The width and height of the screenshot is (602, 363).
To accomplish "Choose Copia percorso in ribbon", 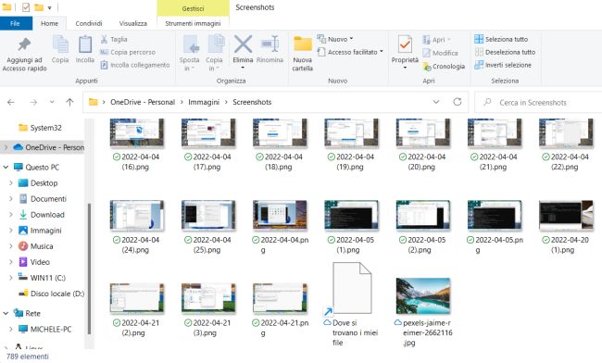I will 128,52.
